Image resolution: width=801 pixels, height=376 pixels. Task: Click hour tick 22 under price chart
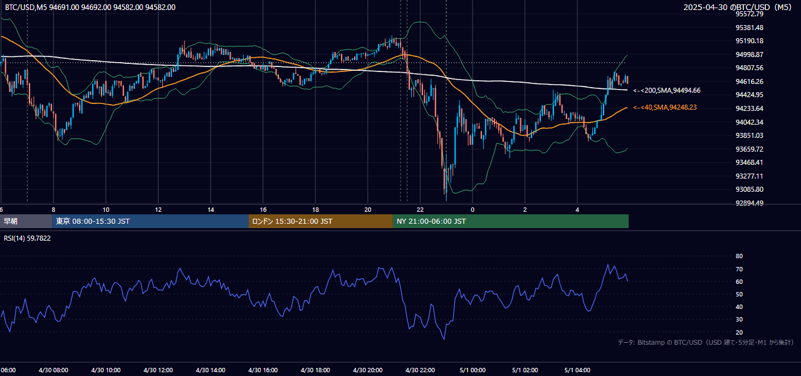421,209
